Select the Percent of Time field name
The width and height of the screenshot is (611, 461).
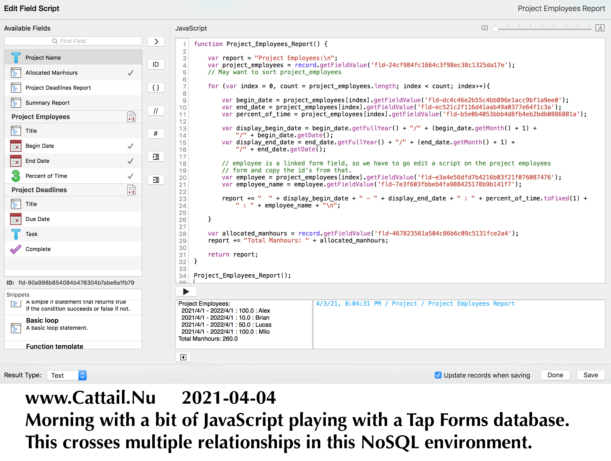pos(46,176)
